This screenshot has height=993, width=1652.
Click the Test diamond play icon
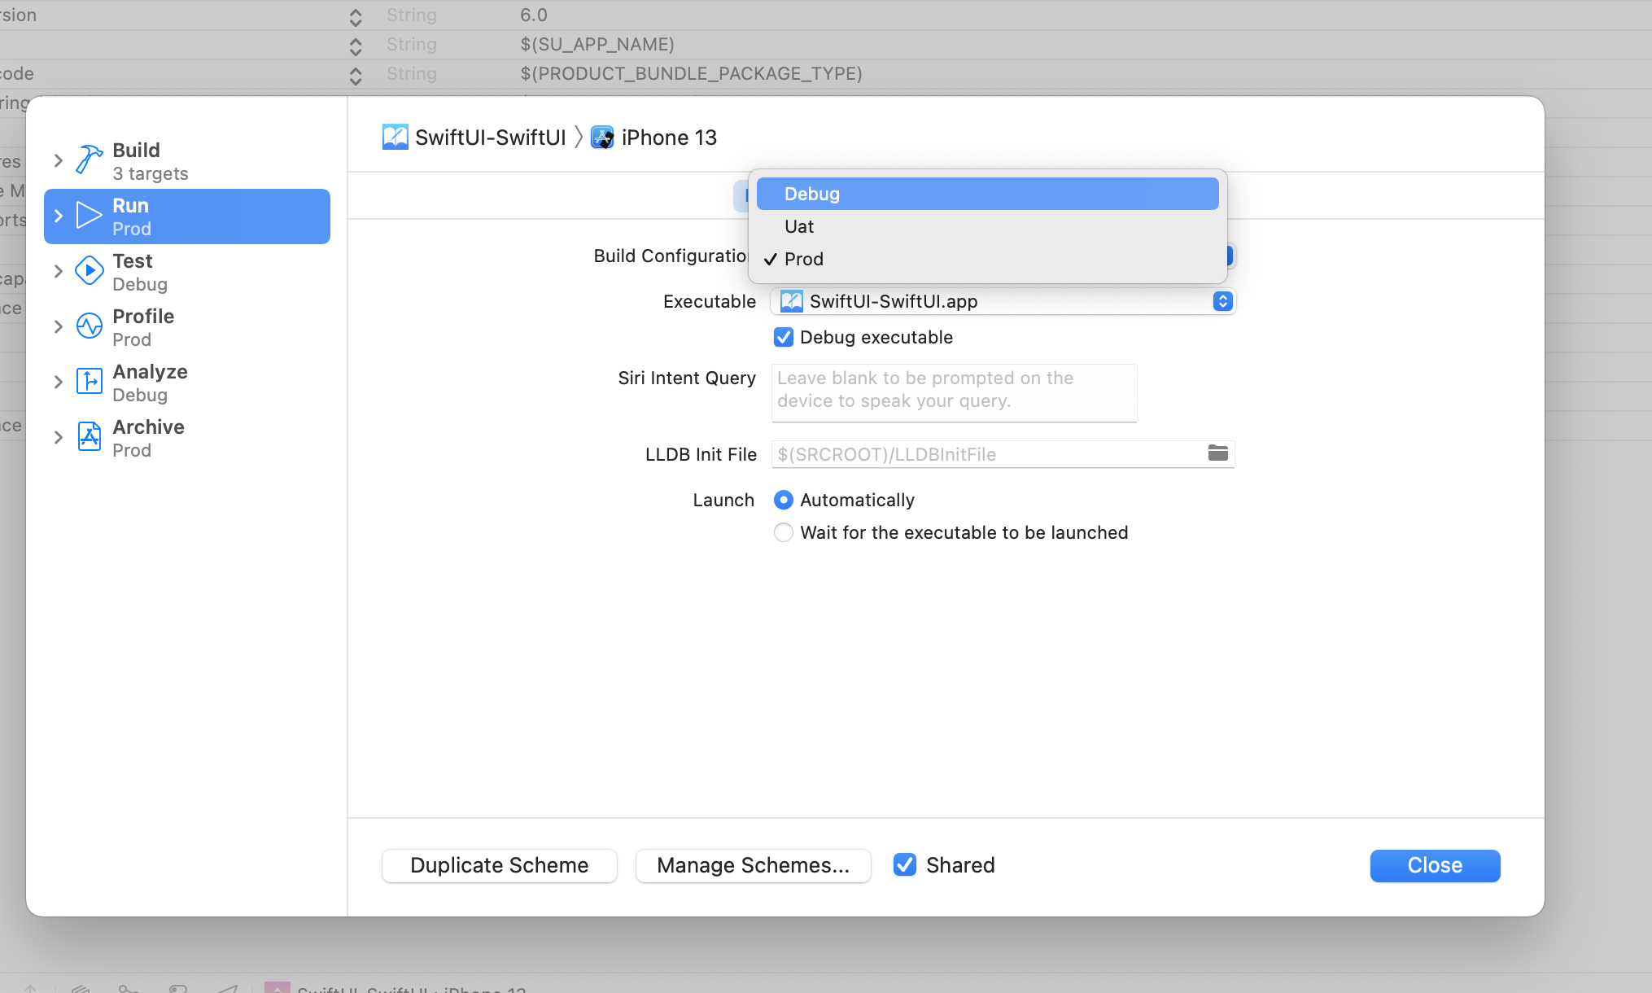pos(89,270)
